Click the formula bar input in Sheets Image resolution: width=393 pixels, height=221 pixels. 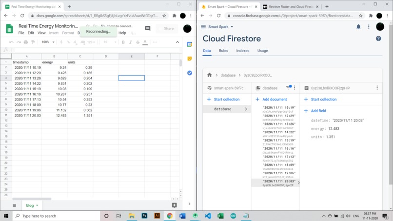tap(97, 50)
